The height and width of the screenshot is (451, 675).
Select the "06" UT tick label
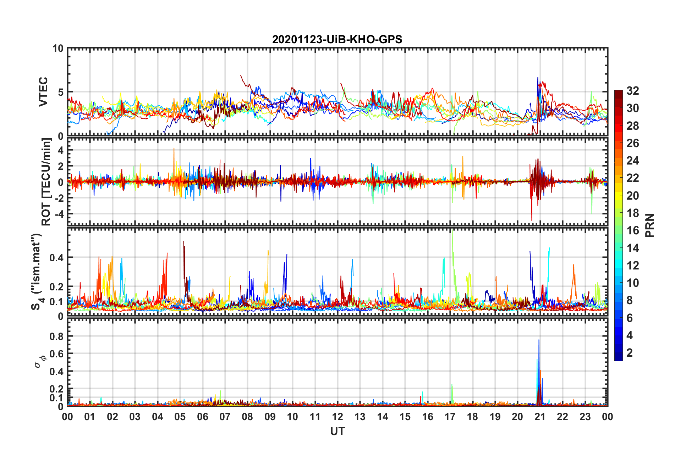[x=203, y=417]
